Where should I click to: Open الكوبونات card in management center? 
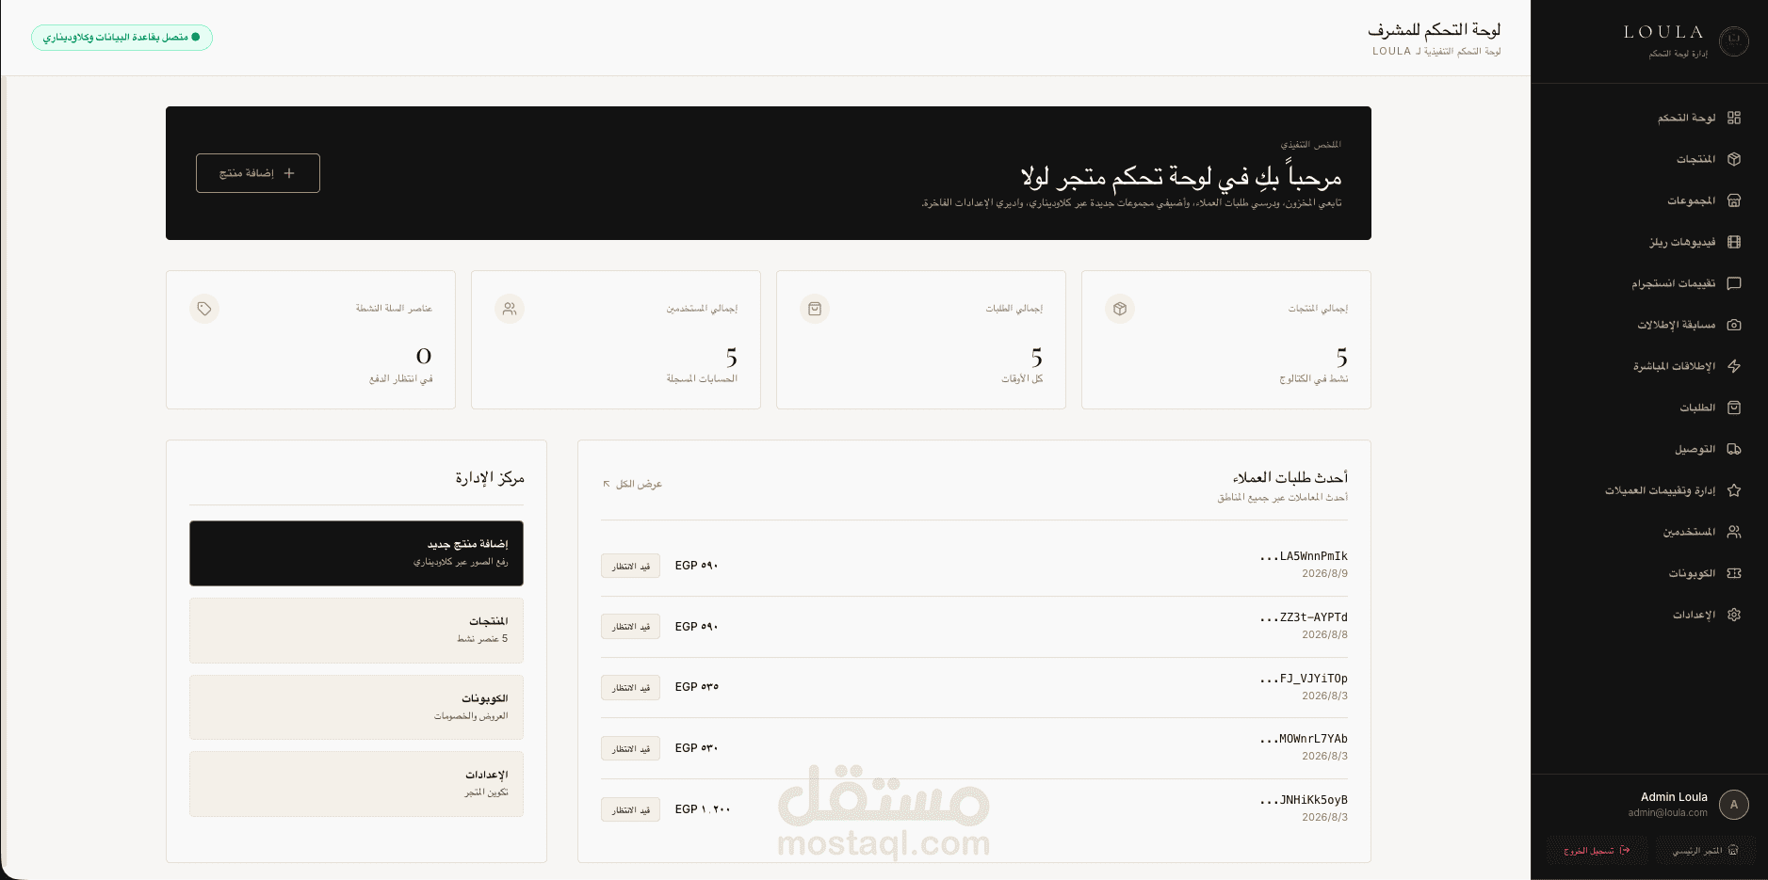coord(356,708)
